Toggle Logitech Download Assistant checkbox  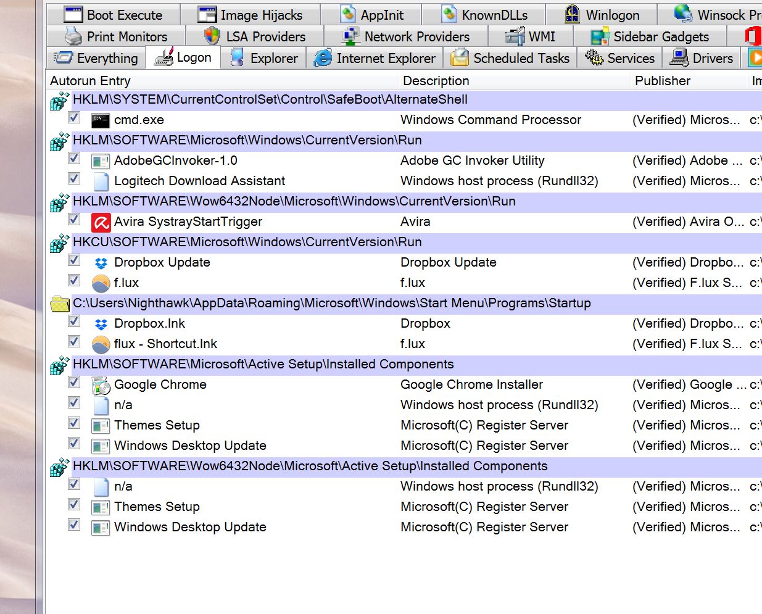[74, 178]
